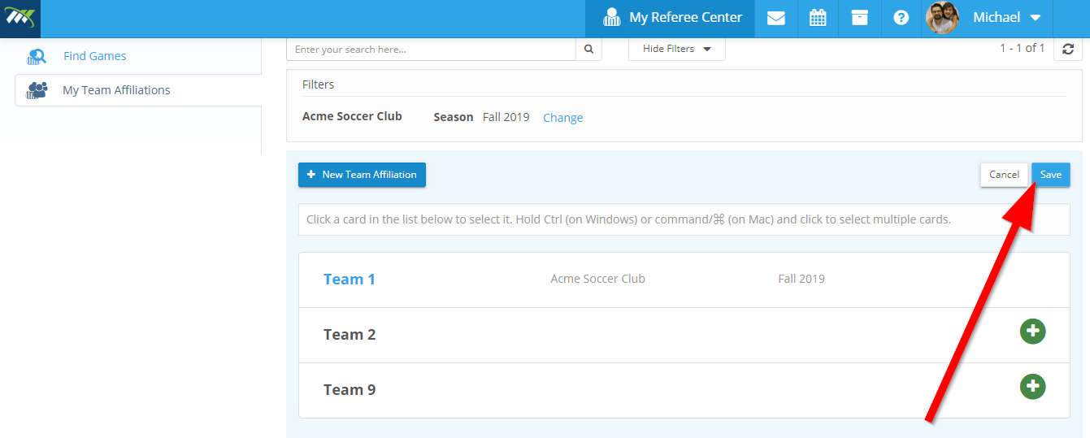1090x438 pixels.
Task: Add Team 2 with green plus icon
Action: click(1032, 331)
